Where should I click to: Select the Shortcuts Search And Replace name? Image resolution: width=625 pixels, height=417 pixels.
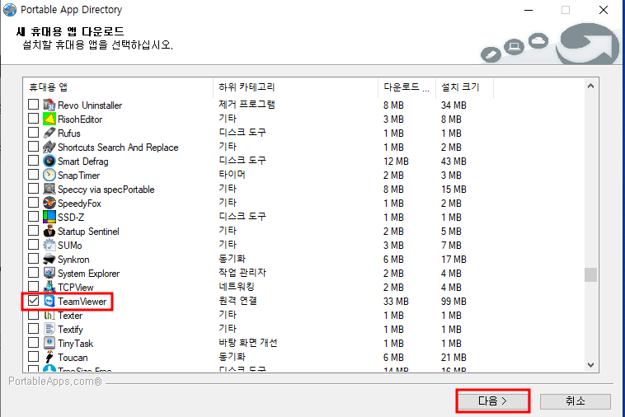tap(118, 148)
